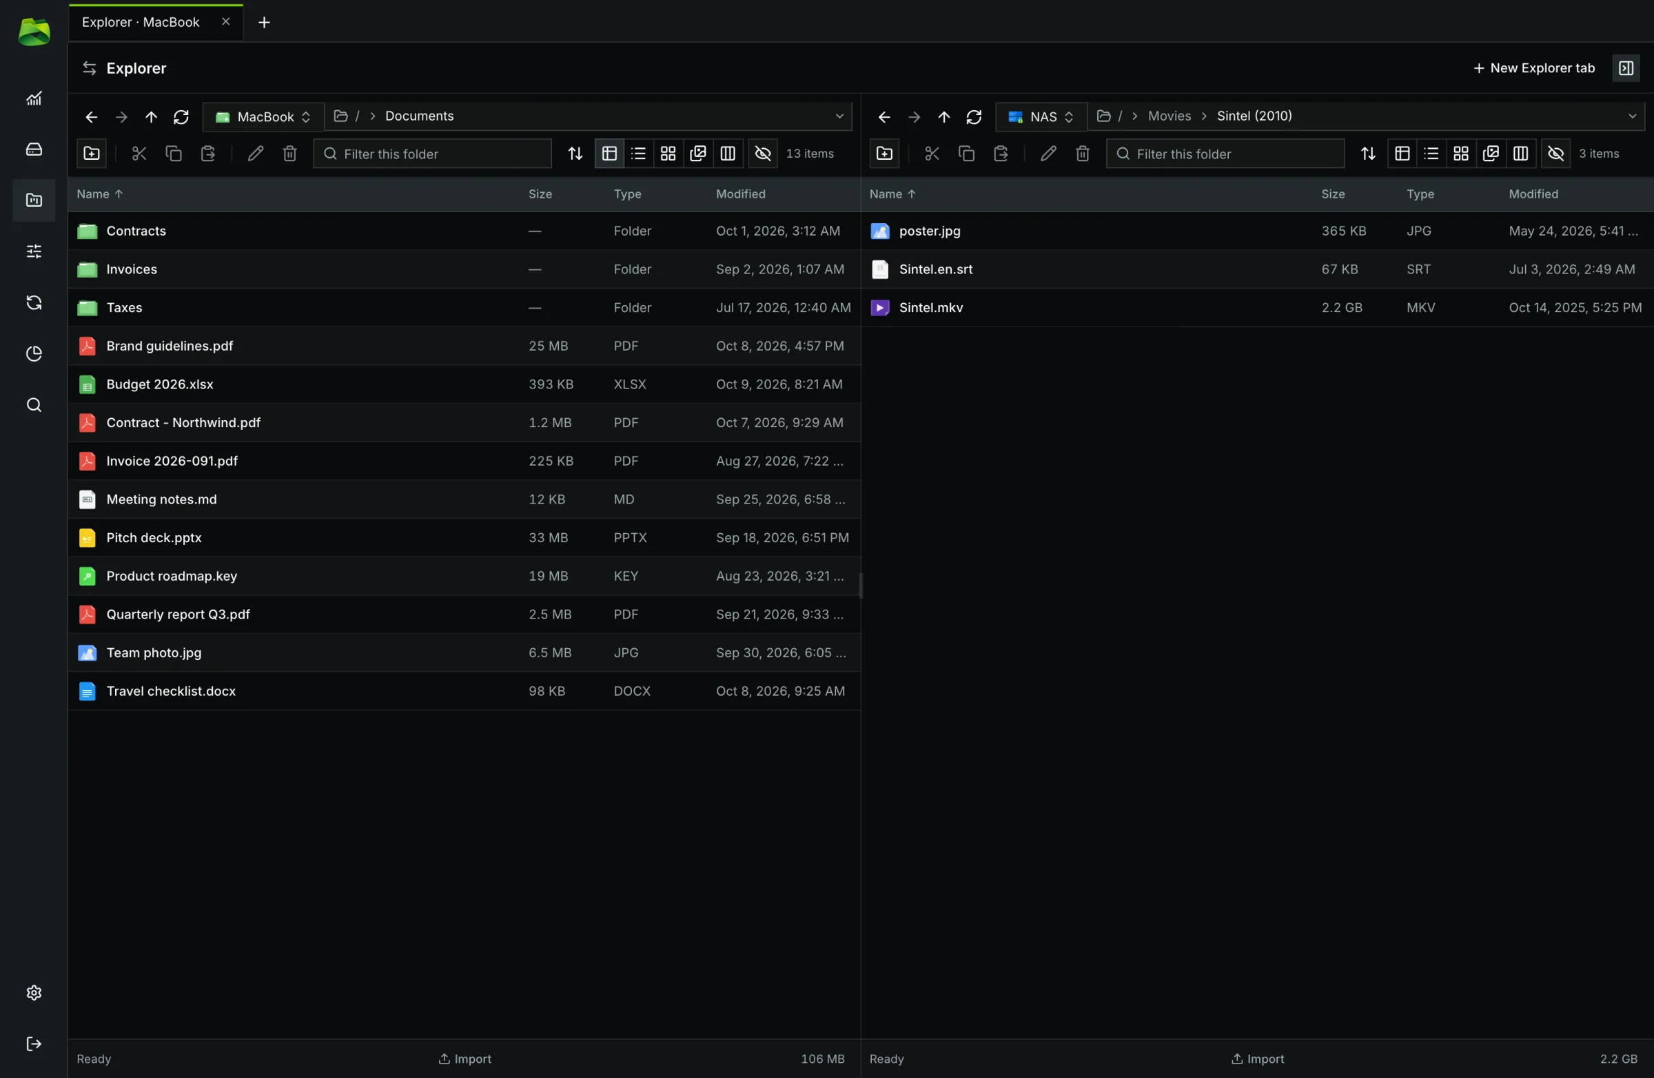
Task: Click rename pencil icon in right pane
Action: pyautogui.click(x=1048, y=154)
